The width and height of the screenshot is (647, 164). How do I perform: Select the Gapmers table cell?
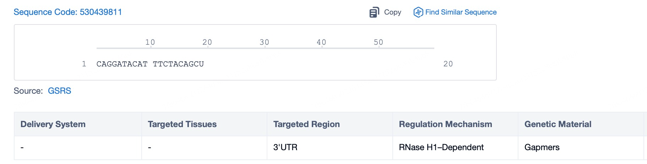coord(542,147)
